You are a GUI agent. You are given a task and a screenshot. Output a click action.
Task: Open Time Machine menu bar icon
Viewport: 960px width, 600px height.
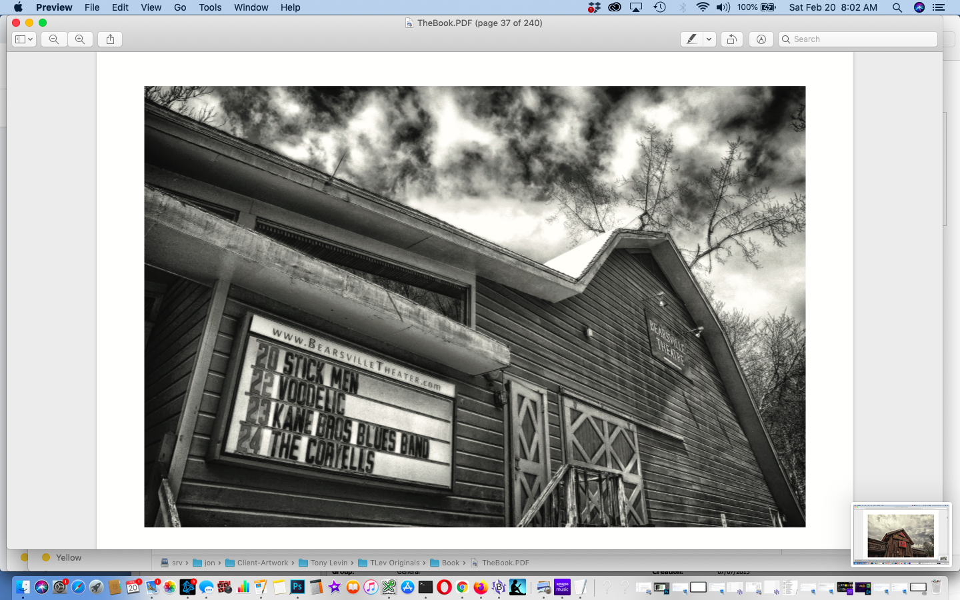point(659,7)
